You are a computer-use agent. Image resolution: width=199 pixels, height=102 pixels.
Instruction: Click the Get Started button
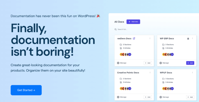pyautogui.click(x=26, y=90)
